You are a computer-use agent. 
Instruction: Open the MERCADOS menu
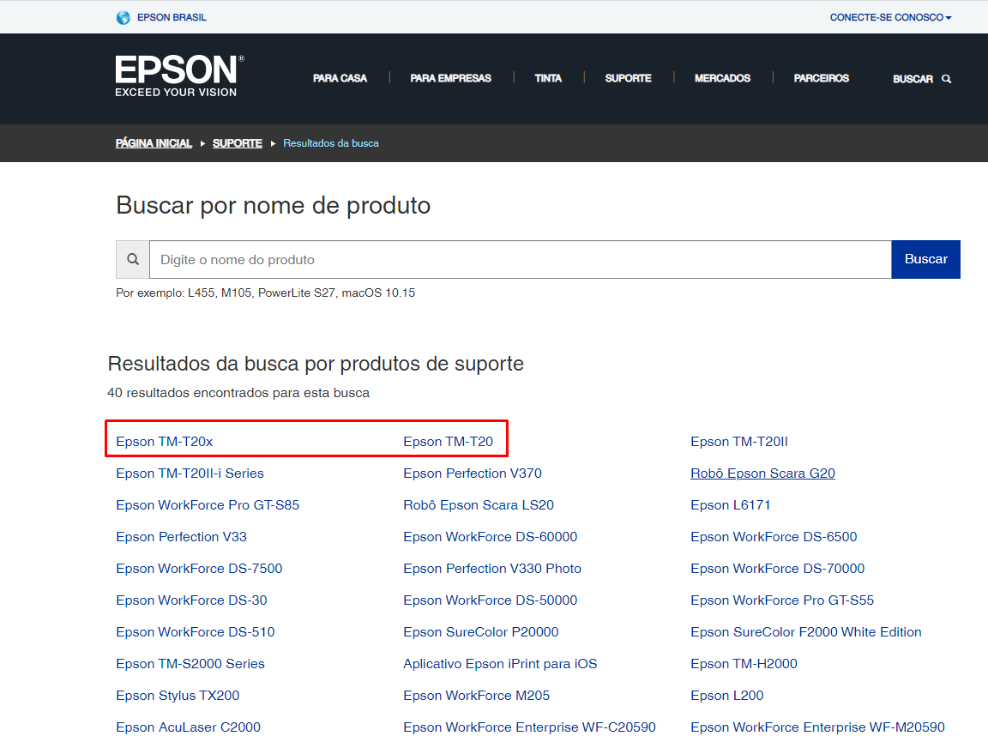[722, 78]
